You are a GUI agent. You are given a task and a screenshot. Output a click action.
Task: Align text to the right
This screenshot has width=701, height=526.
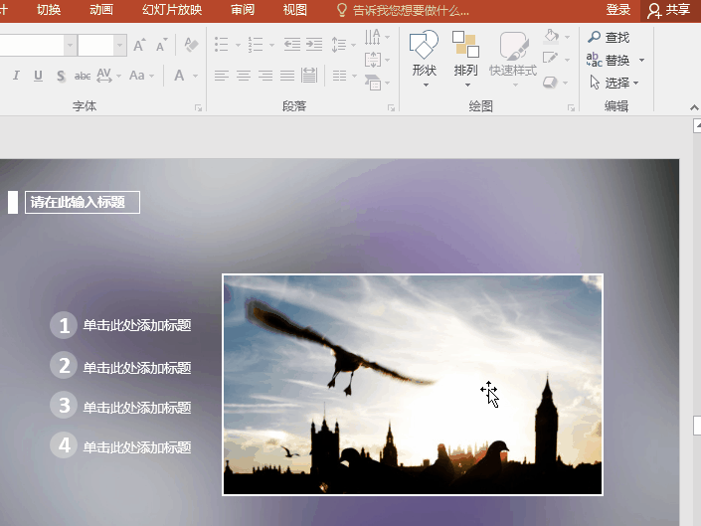coord(265,76)
